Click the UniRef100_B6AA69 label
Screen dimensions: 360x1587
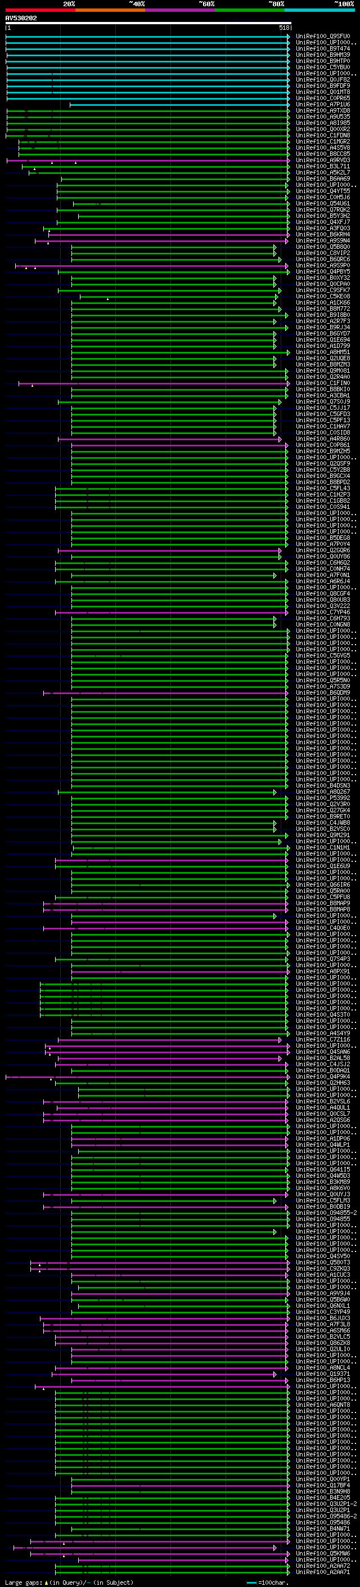323,178
